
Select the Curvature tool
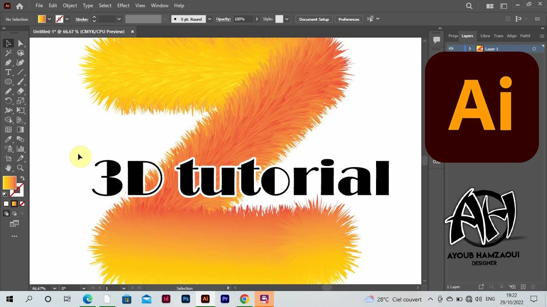click(x=21, y=63)
